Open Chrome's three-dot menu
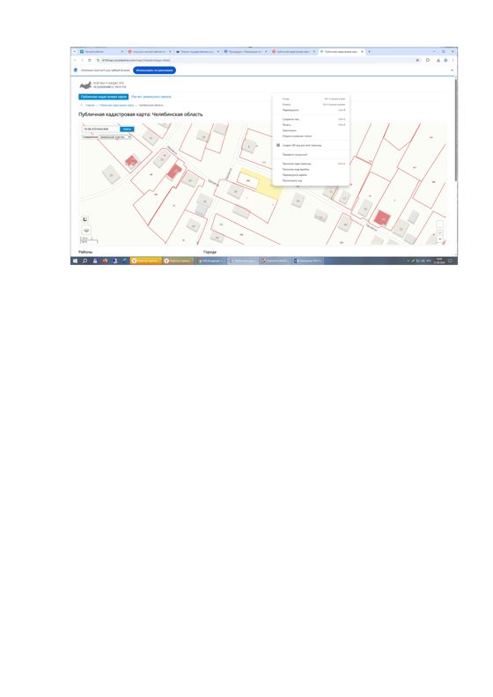 click(453, 60)
